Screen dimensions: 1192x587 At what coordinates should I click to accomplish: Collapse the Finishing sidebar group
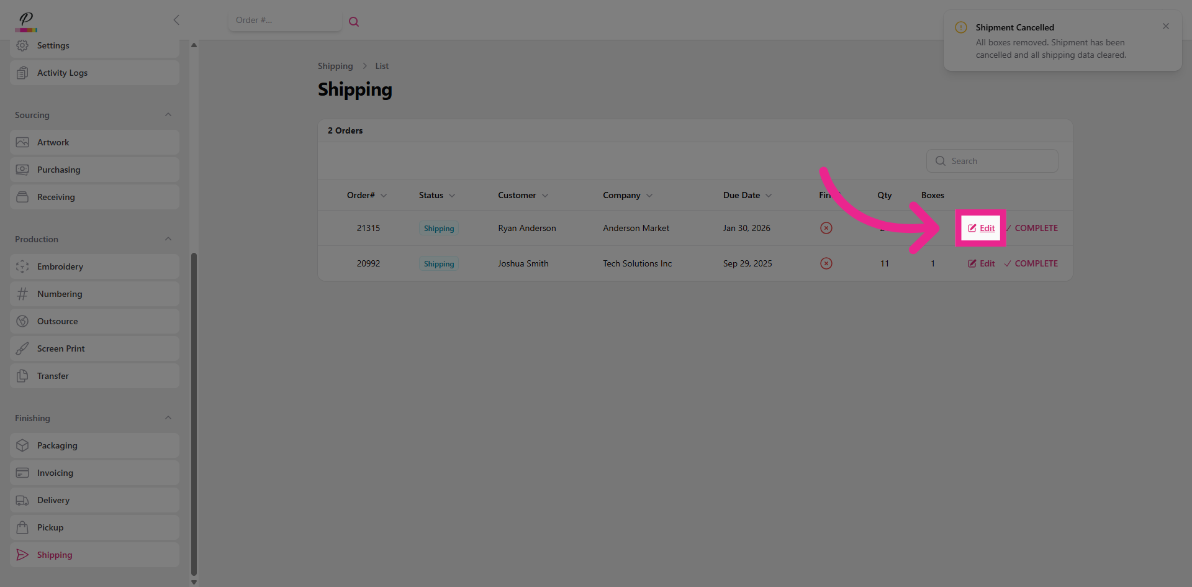168,418
